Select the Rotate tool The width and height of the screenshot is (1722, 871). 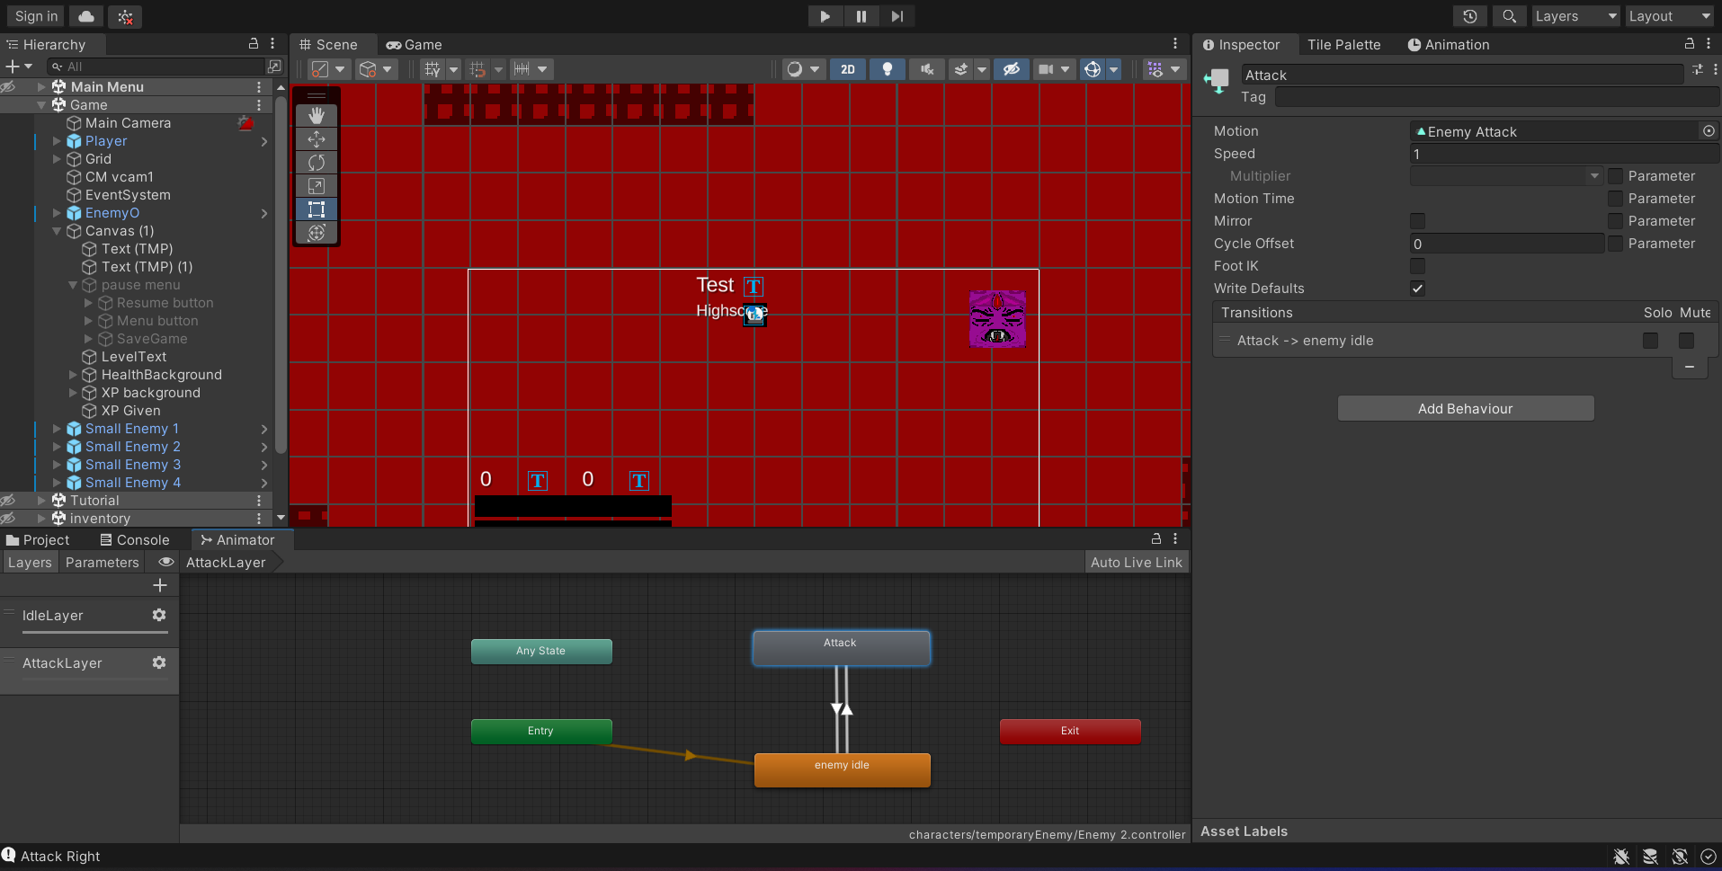point(317,163)
